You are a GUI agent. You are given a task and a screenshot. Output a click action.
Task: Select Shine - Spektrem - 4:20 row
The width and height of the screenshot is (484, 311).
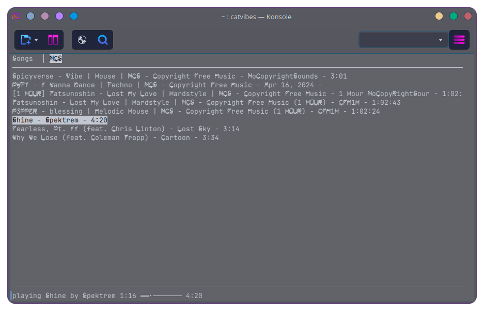[x=60, y=120]
